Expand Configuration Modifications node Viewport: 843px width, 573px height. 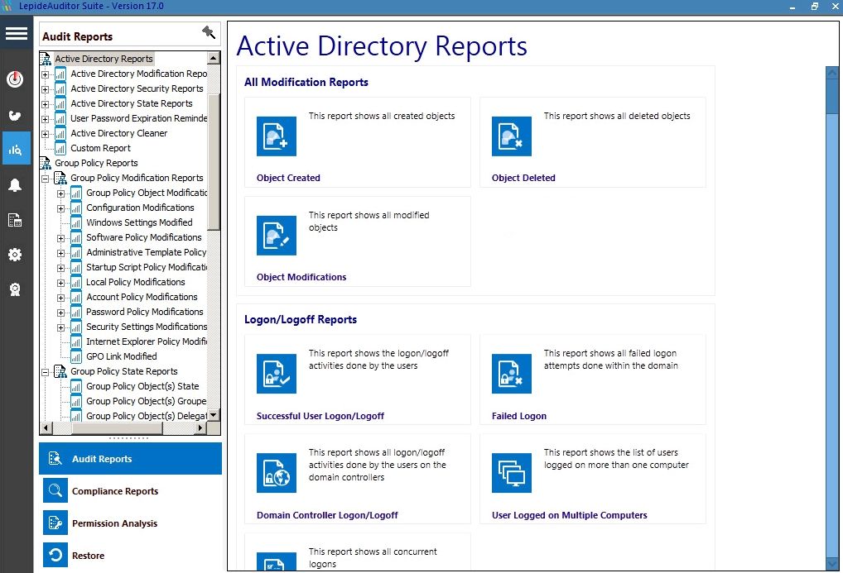coord(60,208)
